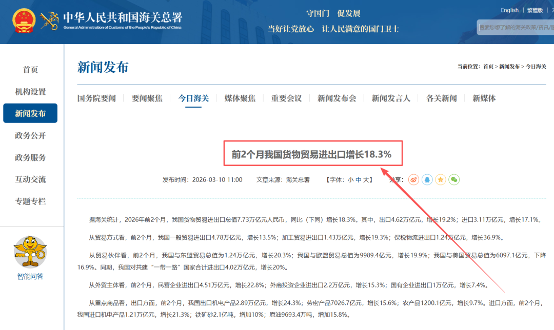Share article via Weibo icon

coord(413,180)
